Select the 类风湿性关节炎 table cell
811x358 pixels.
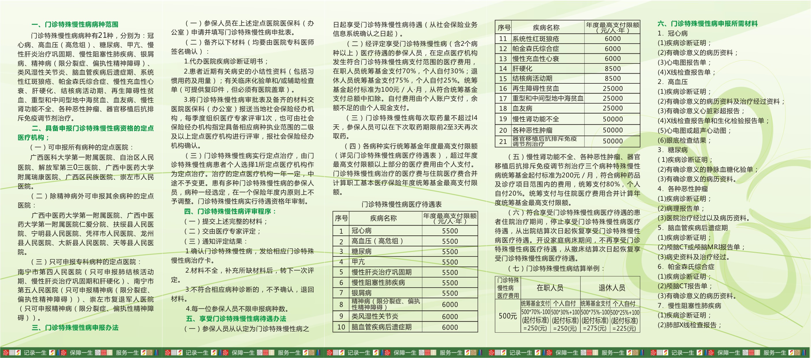click(x=375, y=316)
